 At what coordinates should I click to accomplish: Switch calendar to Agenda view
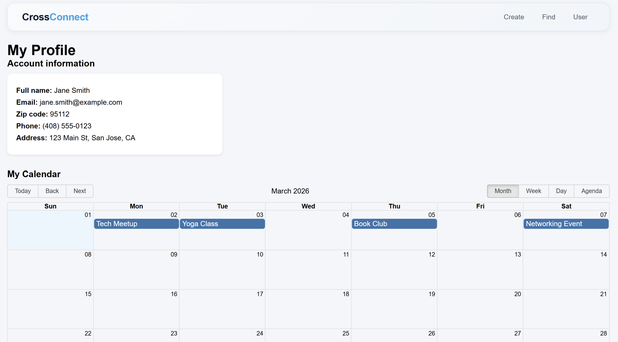[591, 191]
